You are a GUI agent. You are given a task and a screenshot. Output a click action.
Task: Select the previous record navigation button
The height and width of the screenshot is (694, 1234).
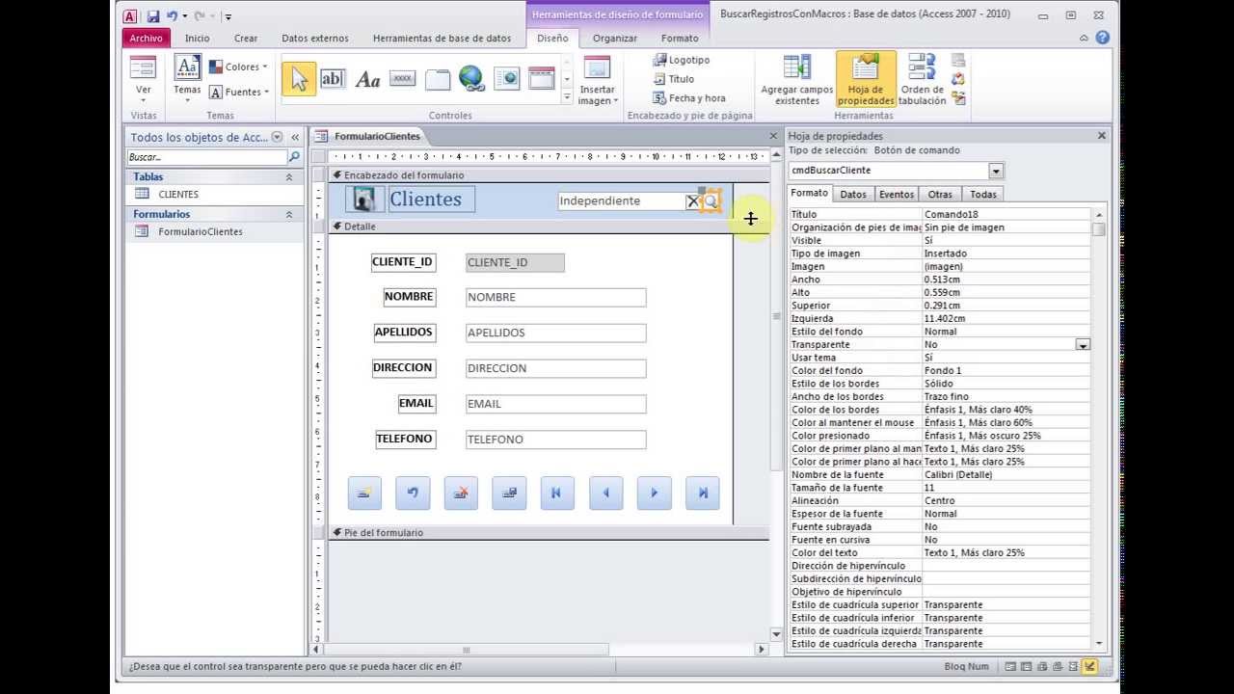tap(605, 493)
